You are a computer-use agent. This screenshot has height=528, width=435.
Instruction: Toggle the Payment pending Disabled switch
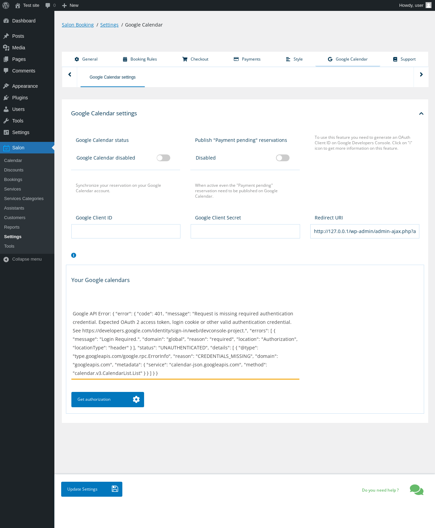pyautogui.click(x=283, y=158)
